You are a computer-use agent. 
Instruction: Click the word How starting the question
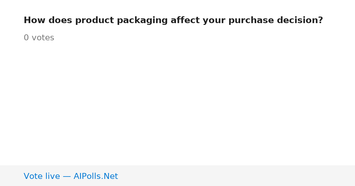pos(35,20)
